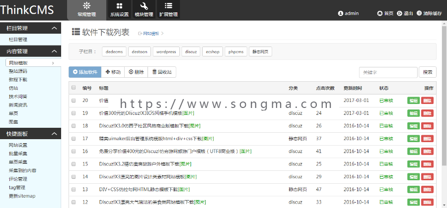
Task: Click 编辑 button for row 16
Action: pos(413,152)
